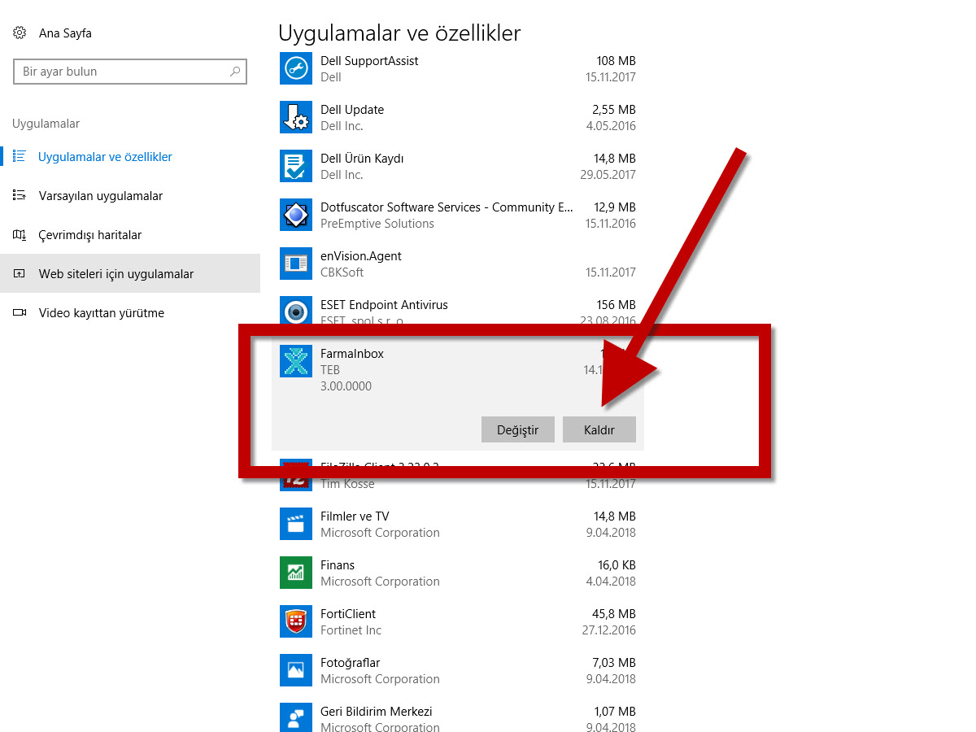Click the Çevrimdışı haritalar map icon
Viewport: 976px width, 732px height.
(x=20, y=234)
